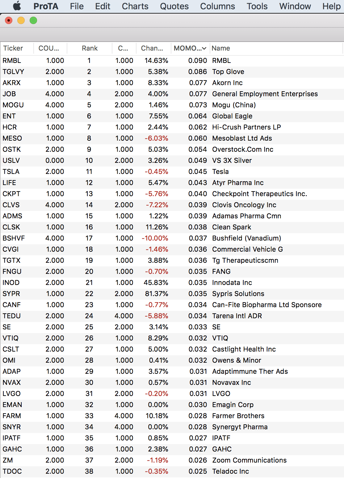Open the Tools menu
The height and width of the screenshot is (478, 344).
[257, 6]
